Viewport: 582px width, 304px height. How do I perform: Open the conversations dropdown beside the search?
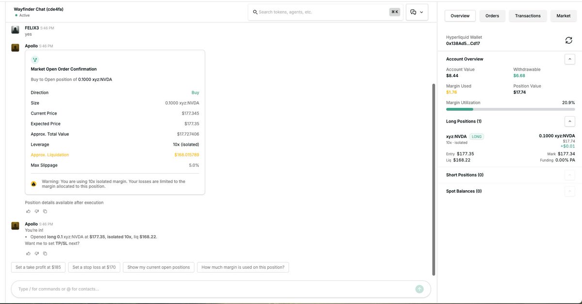417,12
